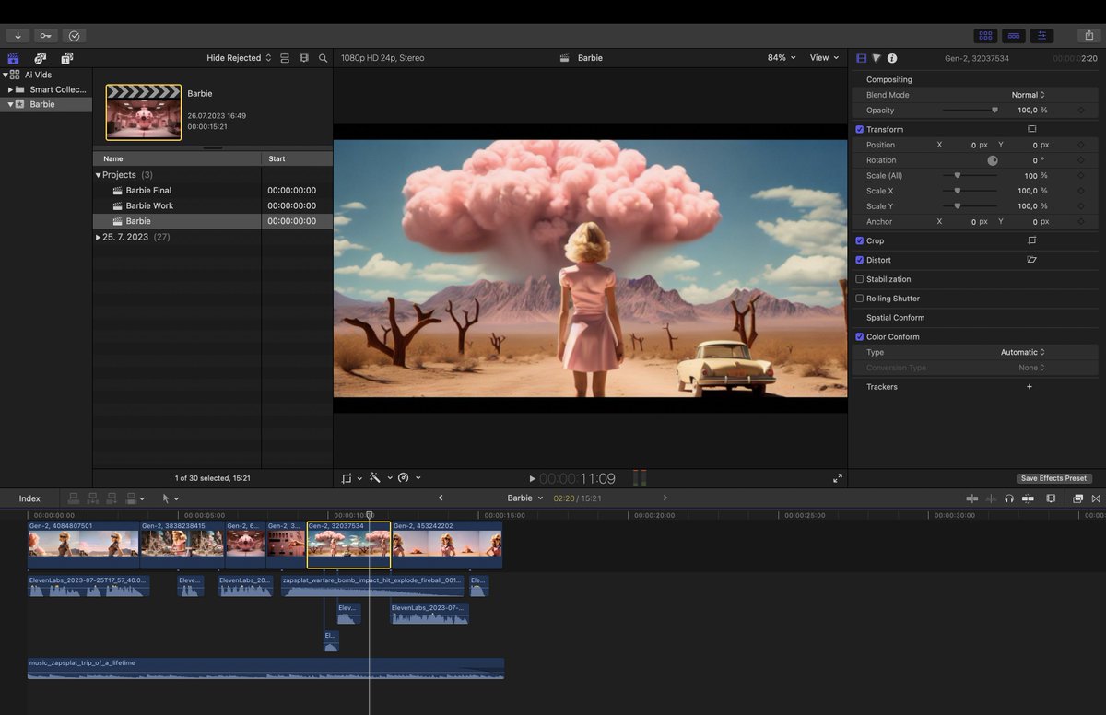
Task: Open the keyword editor key icon
Action: pos(46,36)
